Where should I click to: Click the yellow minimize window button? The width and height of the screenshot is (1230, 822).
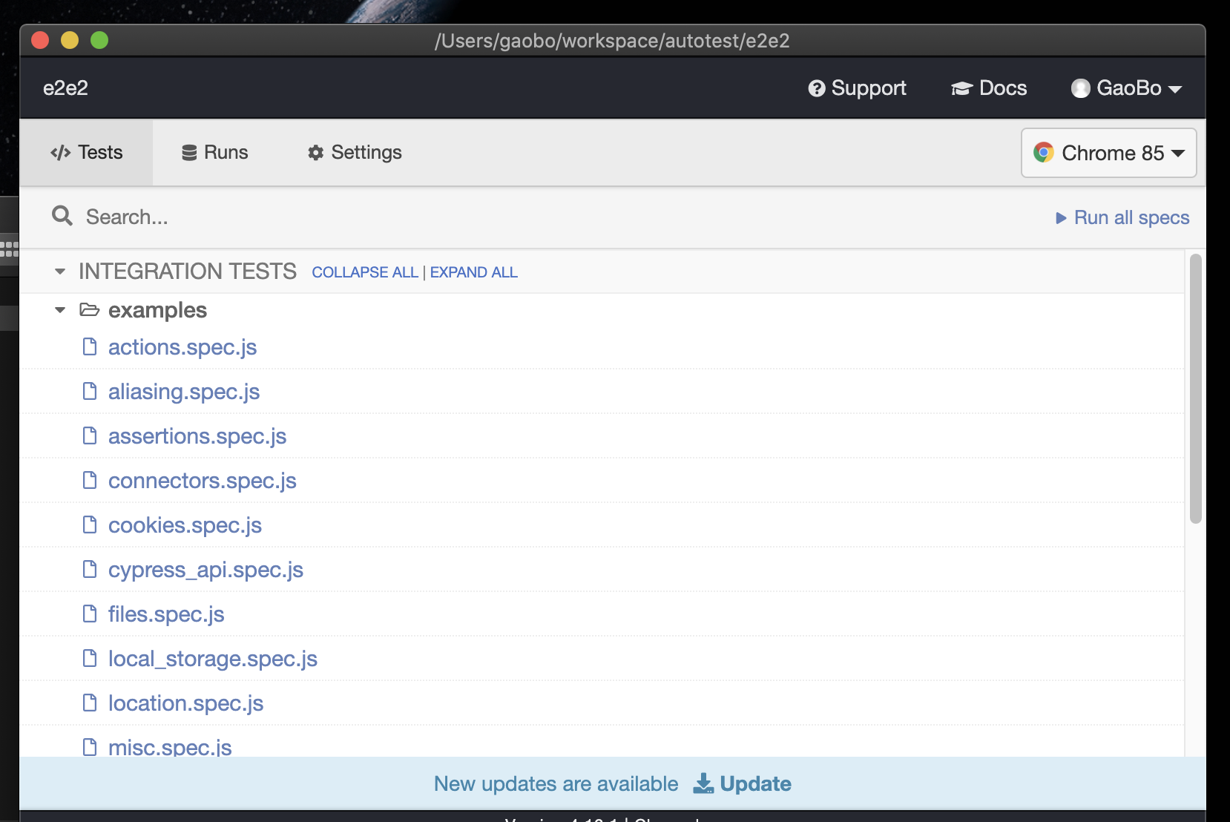pos(70,40)
